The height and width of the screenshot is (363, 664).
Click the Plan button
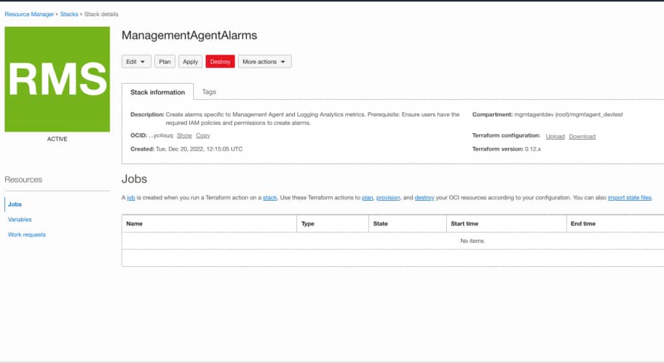tap(165, 62)
